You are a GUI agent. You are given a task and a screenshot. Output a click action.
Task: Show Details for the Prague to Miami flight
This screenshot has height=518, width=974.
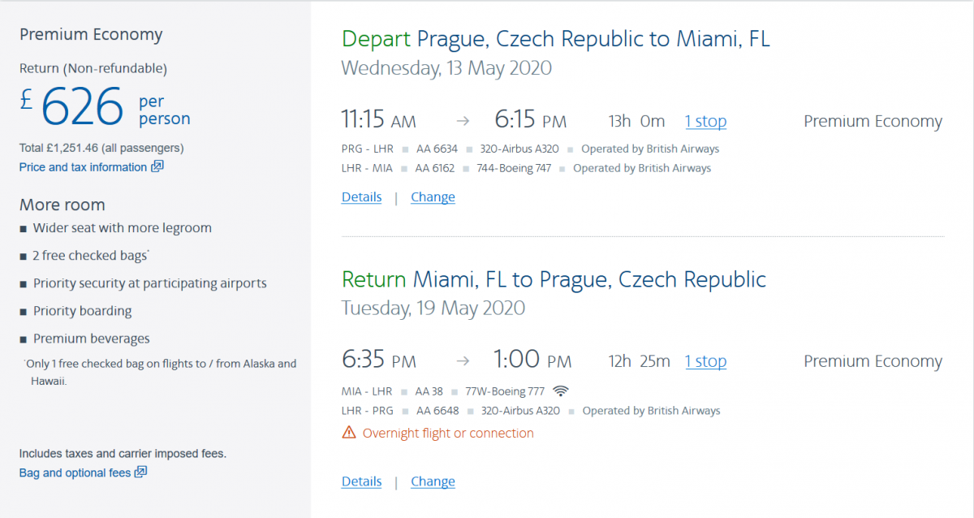pos(361,197)
